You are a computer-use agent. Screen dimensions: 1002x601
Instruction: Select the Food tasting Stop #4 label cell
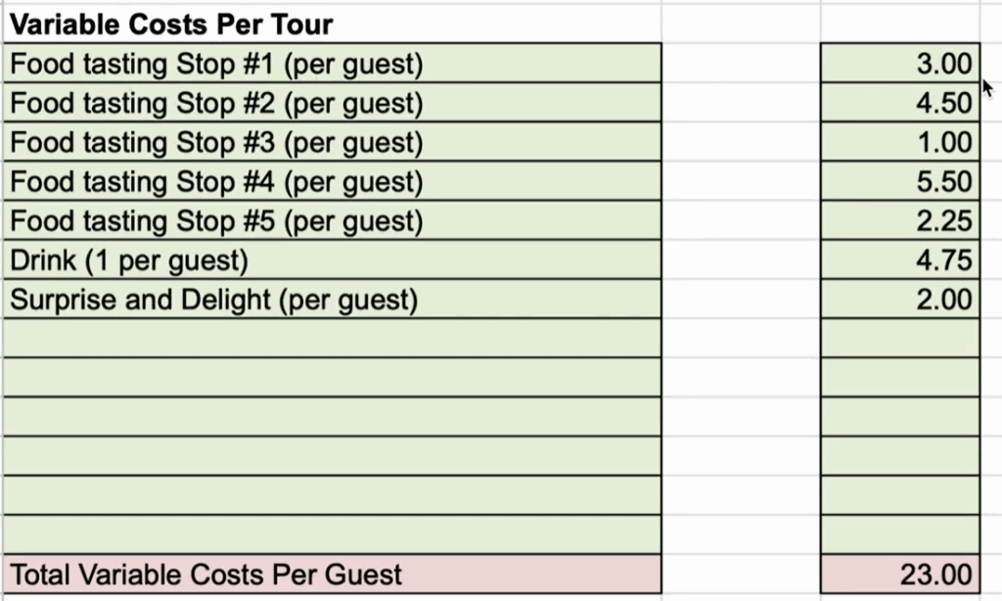point(332,181)
